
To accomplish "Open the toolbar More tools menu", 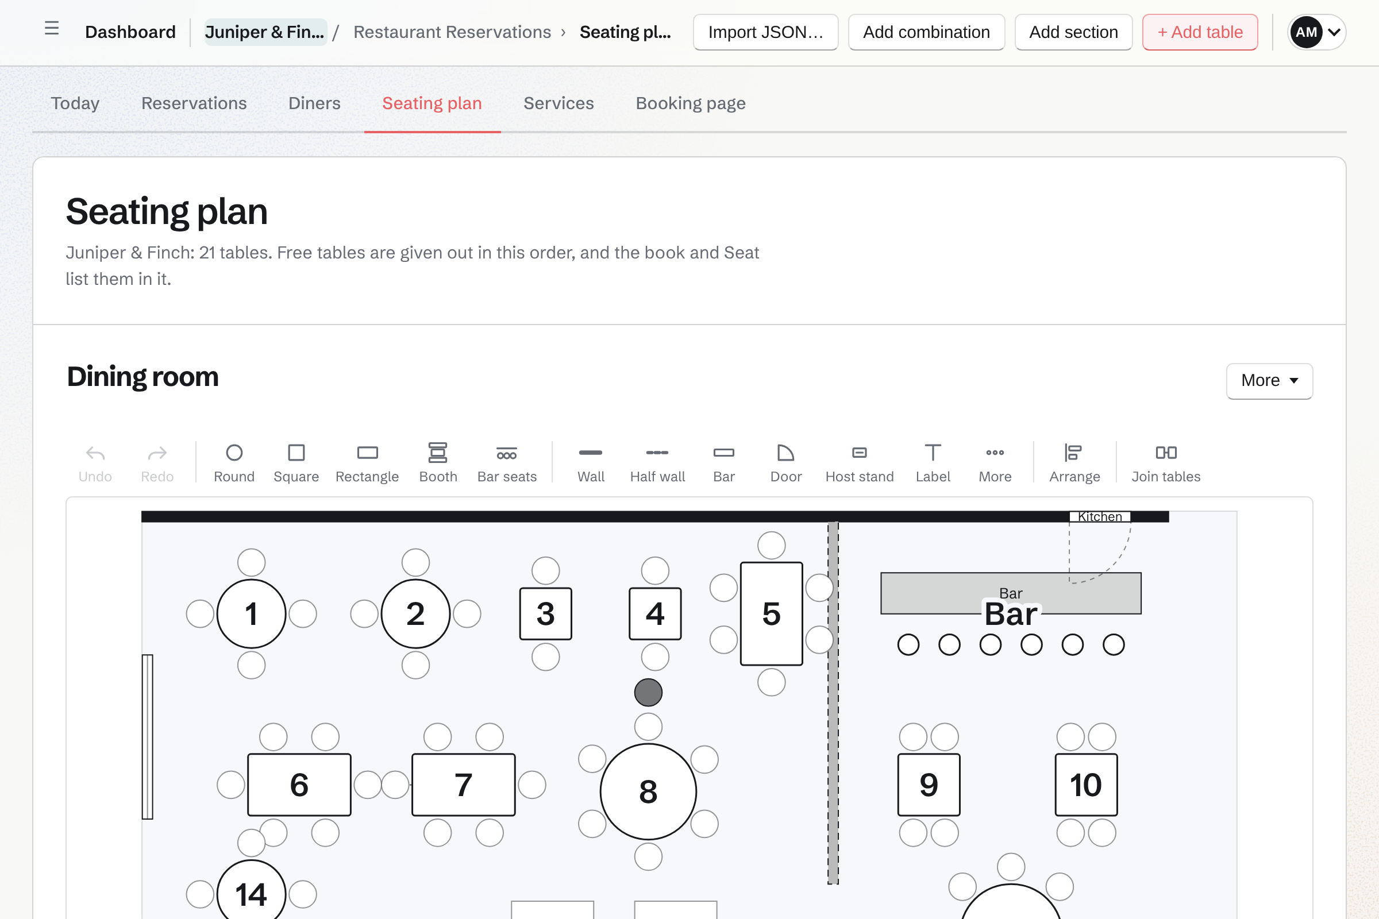I will (x=995, y=463).
